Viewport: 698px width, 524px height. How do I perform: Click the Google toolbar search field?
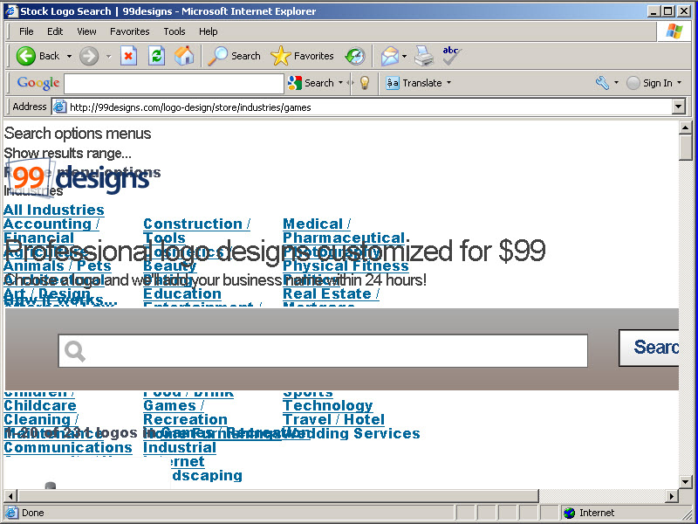coord(174,83)
